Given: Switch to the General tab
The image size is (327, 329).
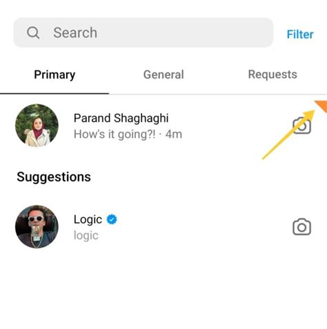Looking at the screenshot, I should click(163, 74).
